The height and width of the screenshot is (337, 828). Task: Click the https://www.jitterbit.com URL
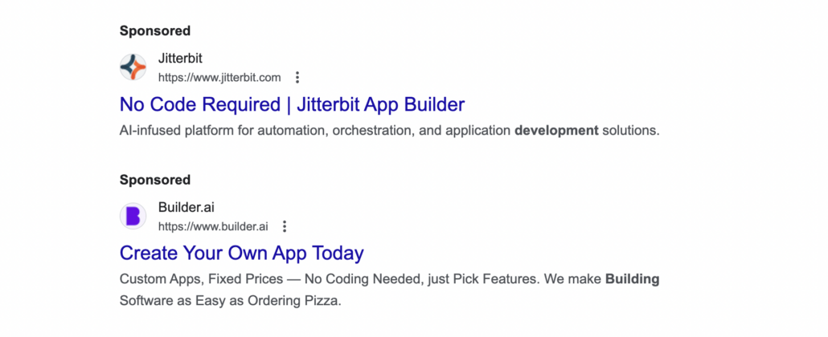[x=219, y=78]
